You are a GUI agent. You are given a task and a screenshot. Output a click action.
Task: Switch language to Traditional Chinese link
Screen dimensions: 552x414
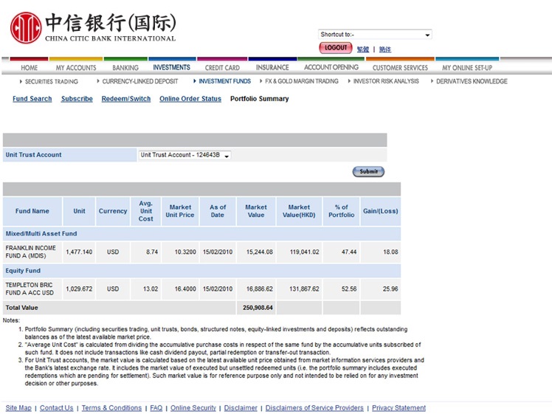[363, 49]
